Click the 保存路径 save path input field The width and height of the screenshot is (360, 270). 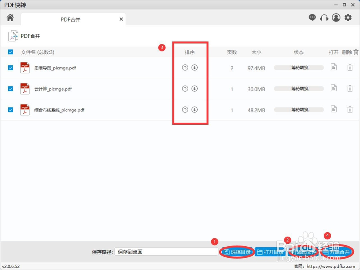[x=166, y=252]
